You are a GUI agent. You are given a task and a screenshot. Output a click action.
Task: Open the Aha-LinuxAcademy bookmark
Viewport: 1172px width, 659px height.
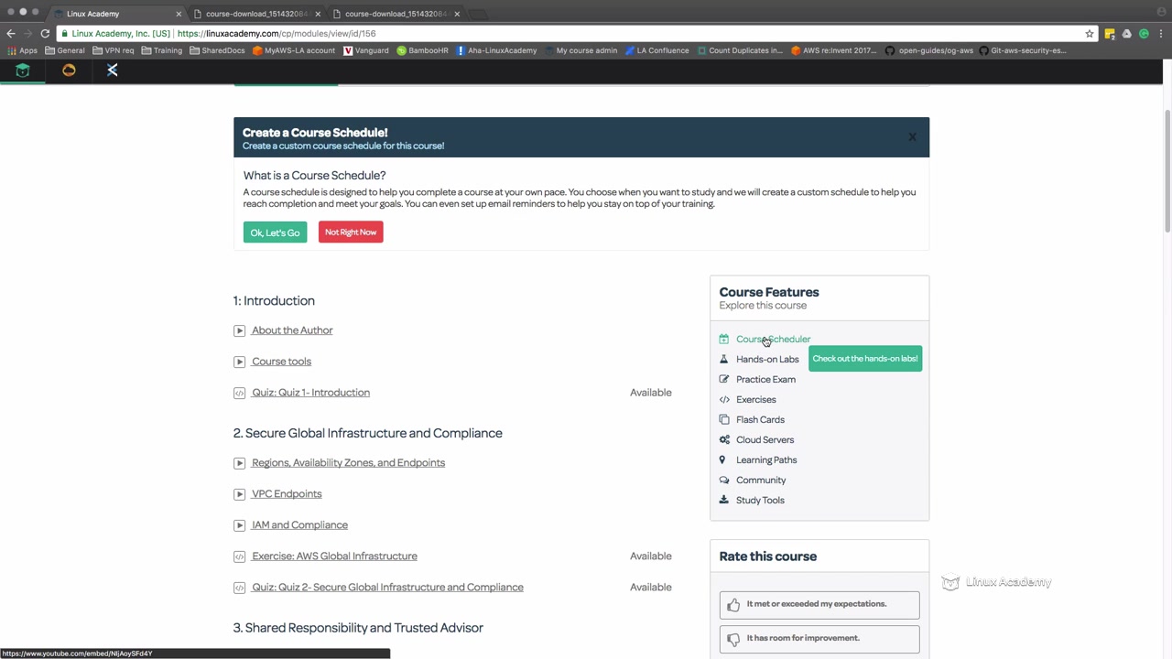[x=496, y=50]
